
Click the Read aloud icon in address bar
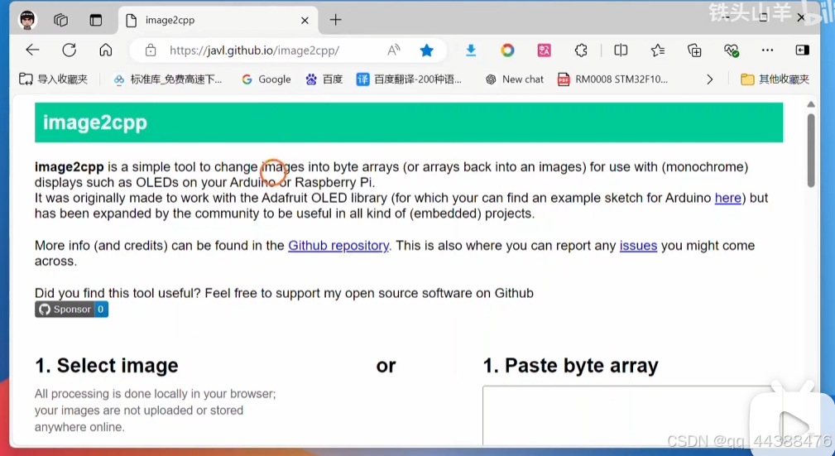tap(394, 50)
